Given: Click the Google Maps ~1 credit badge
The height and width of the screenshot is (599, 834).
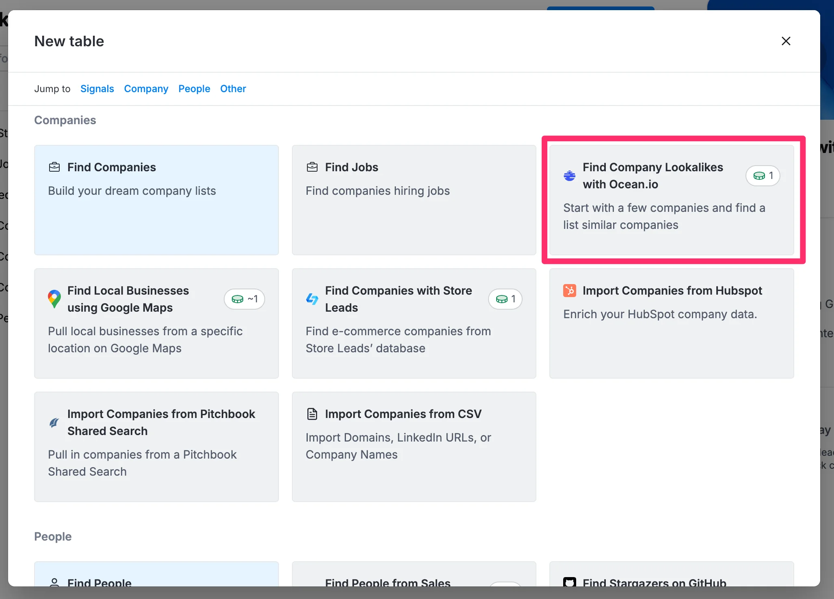Looking at the screenshot, I should pos(244,299).
